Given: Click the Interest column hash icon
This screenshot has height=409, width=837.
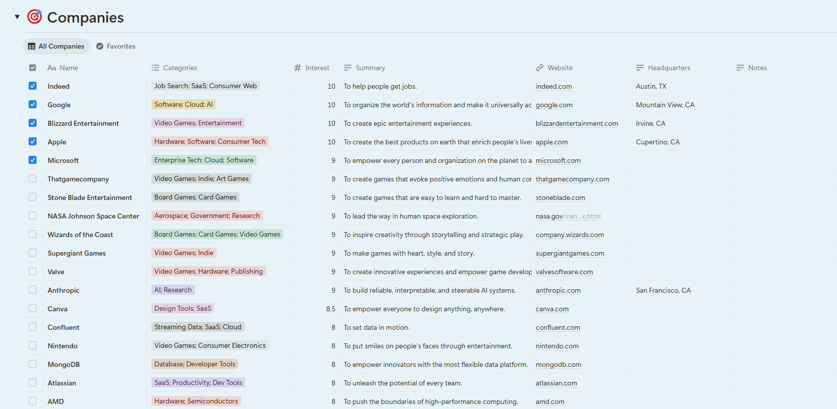Looking at the screenshot, I should point(298,68).
